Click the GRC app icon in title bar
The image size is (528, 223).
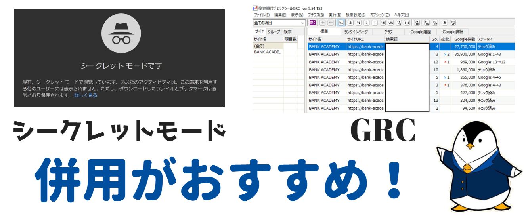click(x=255, y=8)
